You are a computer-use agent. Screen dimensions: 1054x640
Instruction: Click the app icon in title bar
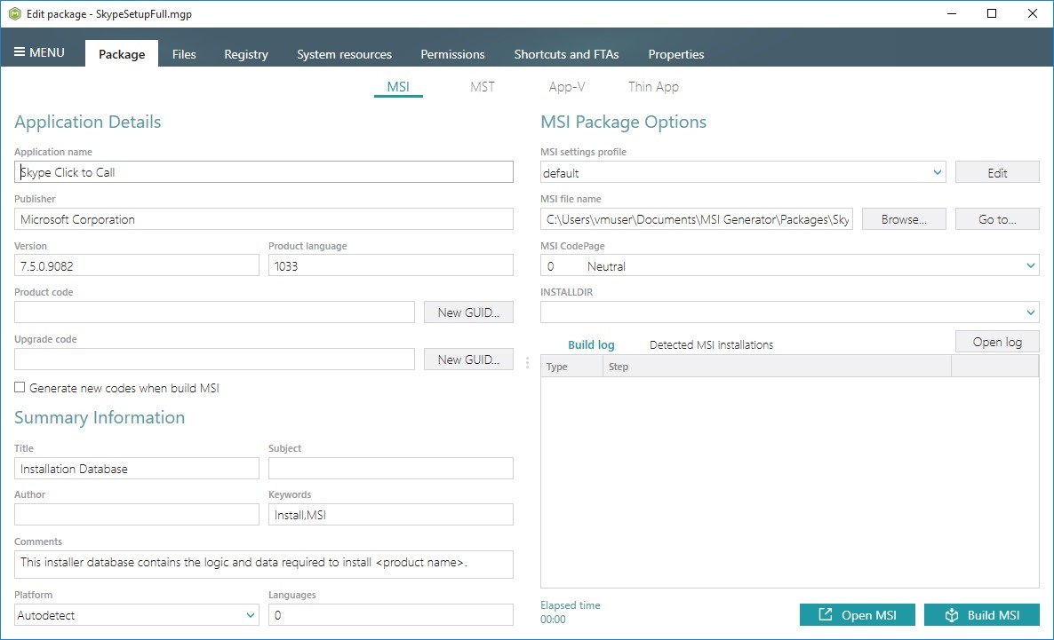pos(14,13)
